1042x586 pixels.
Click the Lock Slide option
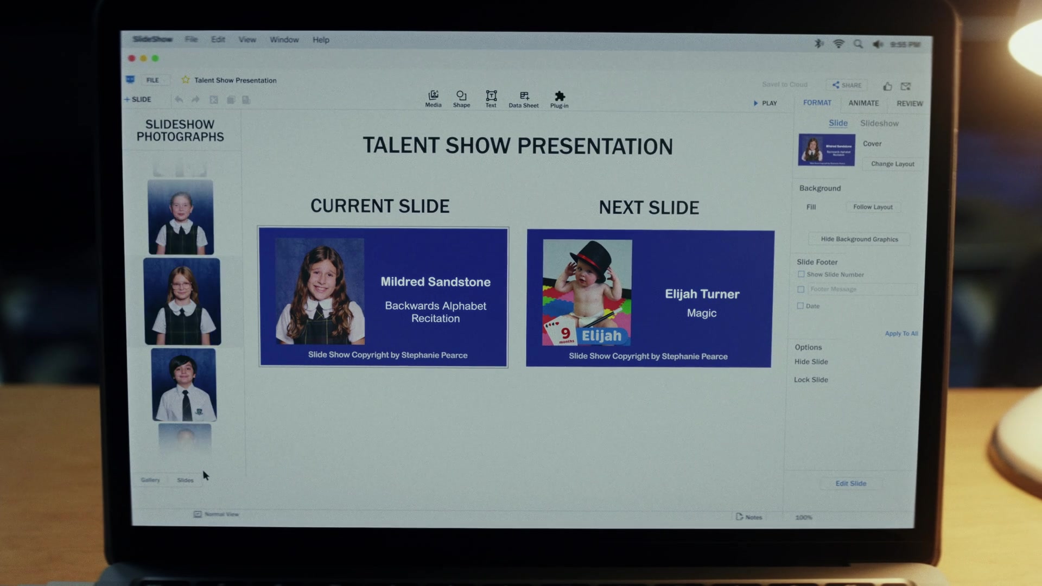[811, 380]
